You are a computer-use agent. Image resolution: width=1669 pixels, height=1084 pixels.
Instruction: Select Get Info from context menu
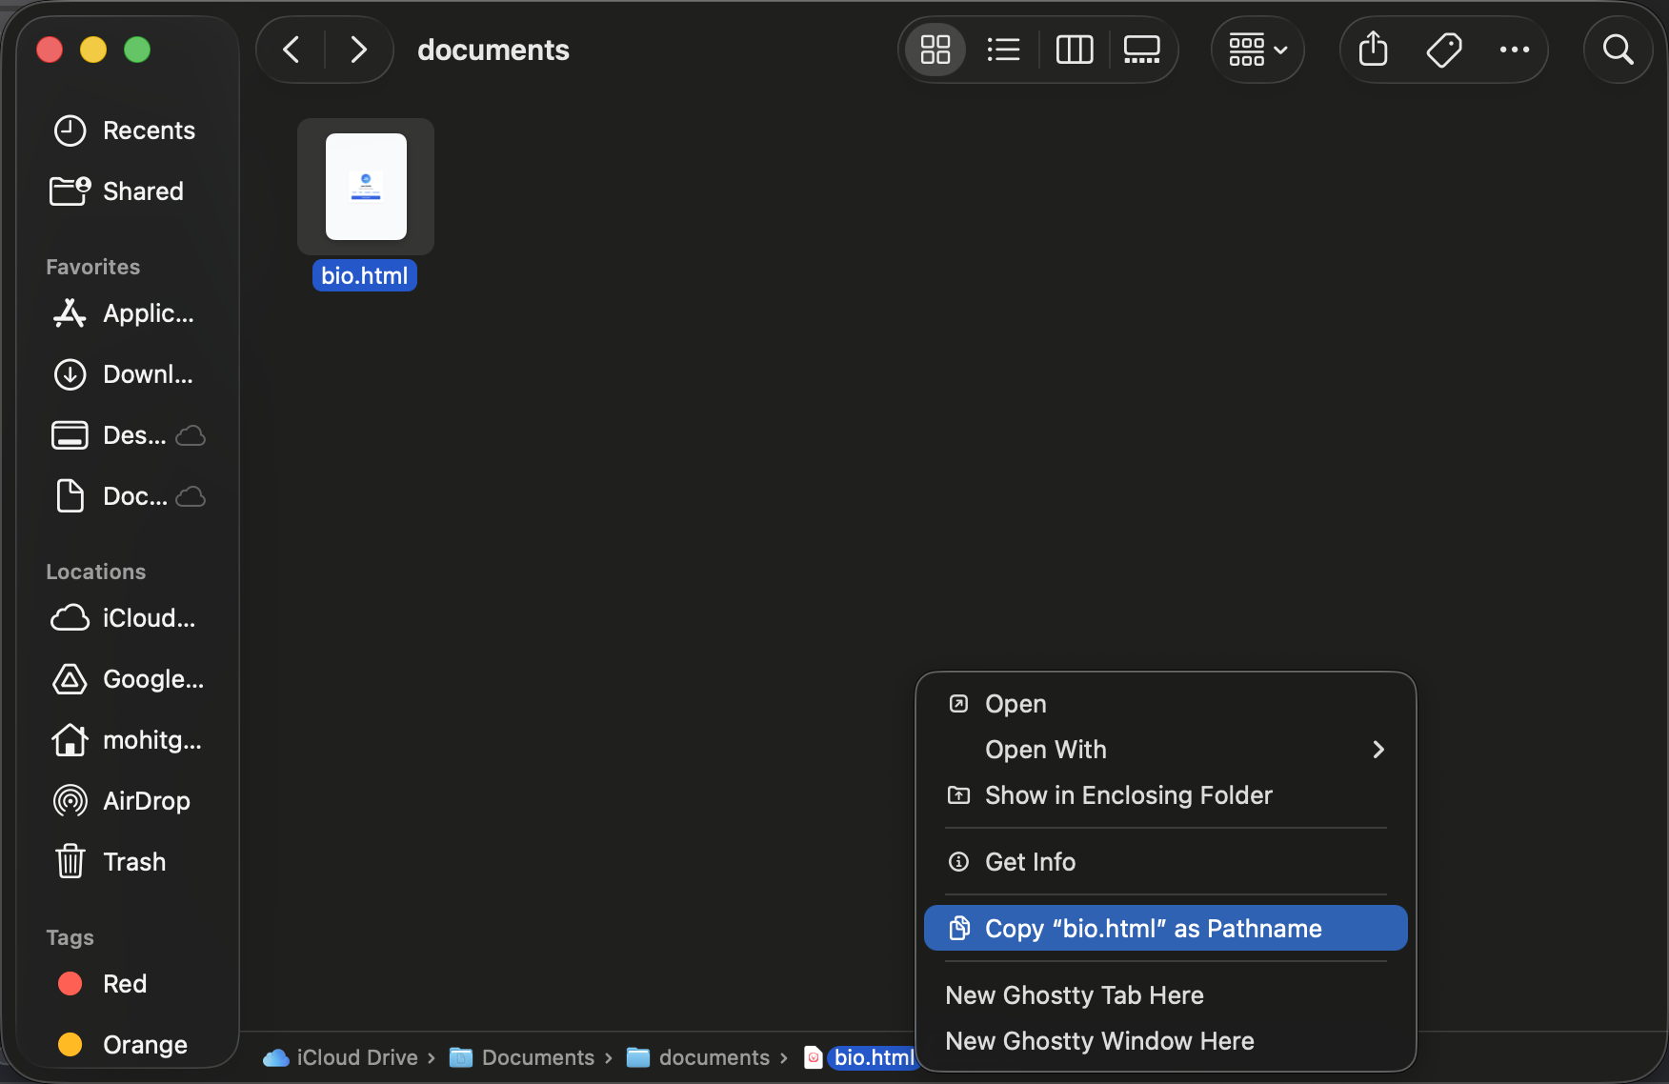(1030, 862)
